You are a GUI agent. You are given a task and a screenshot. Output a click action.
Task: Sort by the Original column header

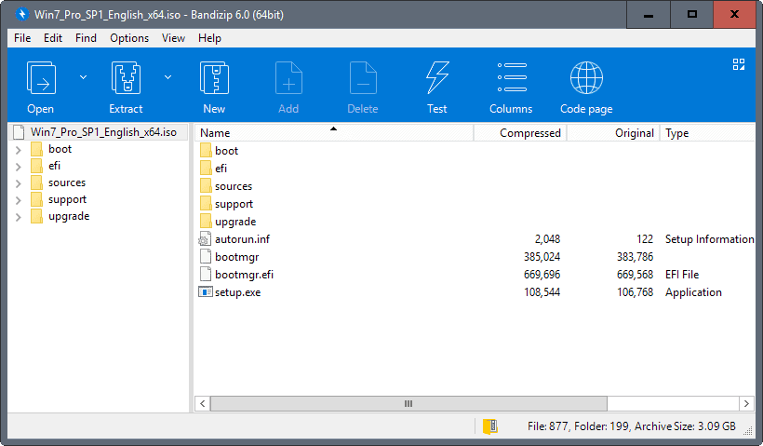(613, 132)
